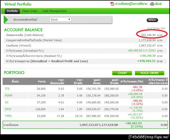Click the SPVI gain +1,730.93
170x140 pixels.
coord(136,108)
